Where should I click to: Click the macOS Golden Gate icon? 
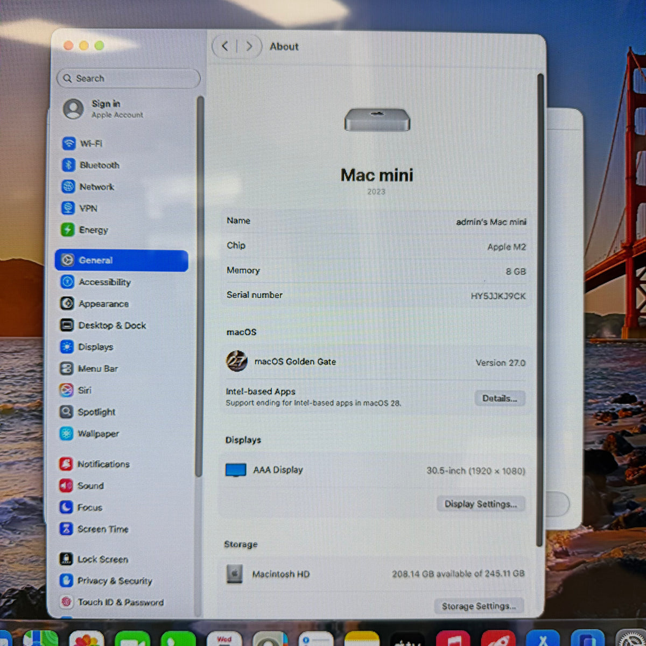point(236,361)
